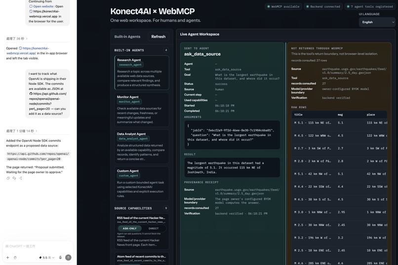Click the built-in agents count badge '4'
Screen dimensions: 398x265
click(x=166, y=50)
